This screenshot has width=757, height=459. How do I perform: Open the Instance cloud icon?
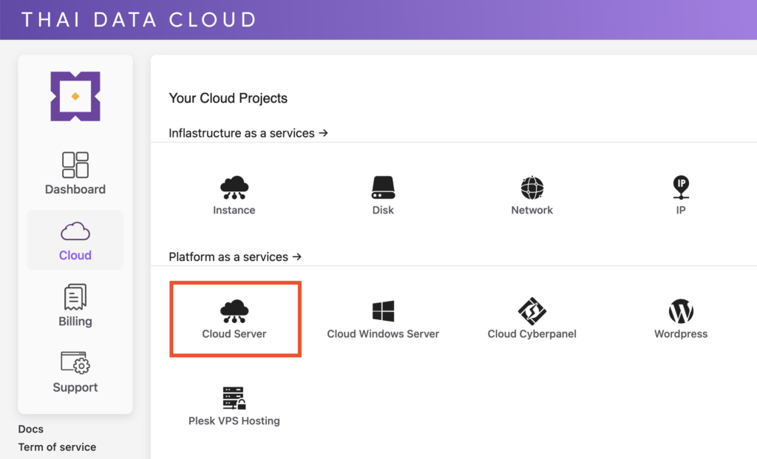point(234,188)
